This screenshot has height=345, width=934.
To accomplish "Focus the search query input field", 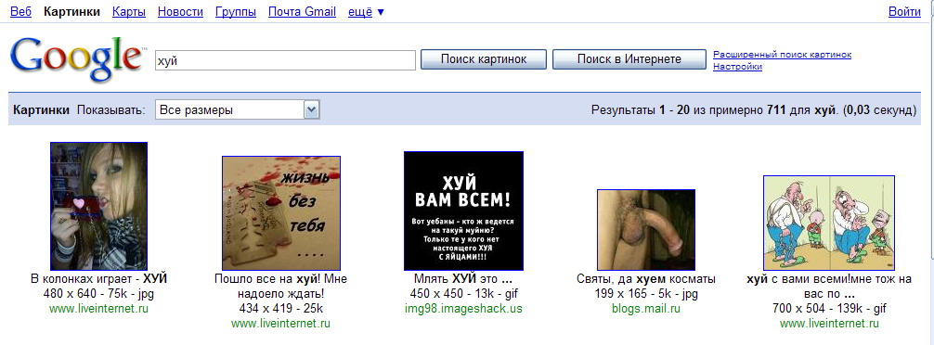I will (285, 60).
